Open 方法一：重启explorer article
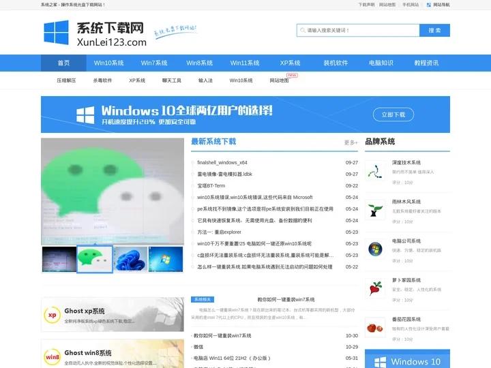This screenshot has height=368, width=491. tap(219, 232)
